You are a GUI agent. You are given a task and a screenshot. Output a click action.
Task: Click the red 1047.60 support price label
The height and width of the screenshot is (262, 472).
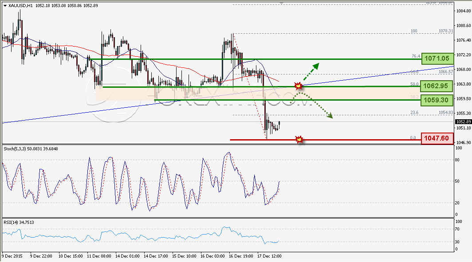(437, 138)
